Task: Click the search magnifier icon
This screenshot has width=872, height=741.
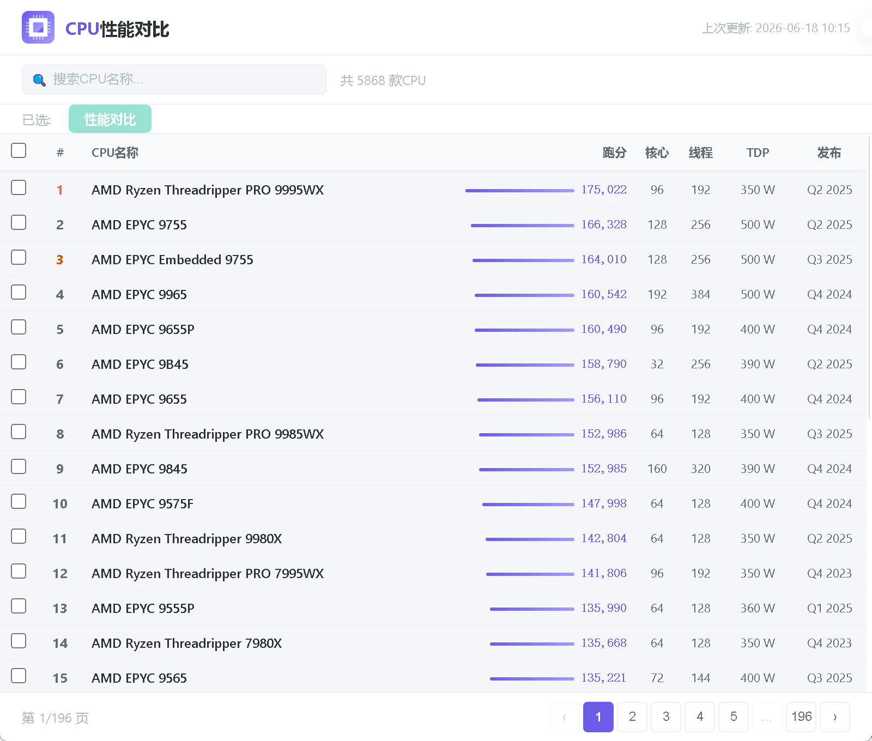Action: [x=39, y=80]
